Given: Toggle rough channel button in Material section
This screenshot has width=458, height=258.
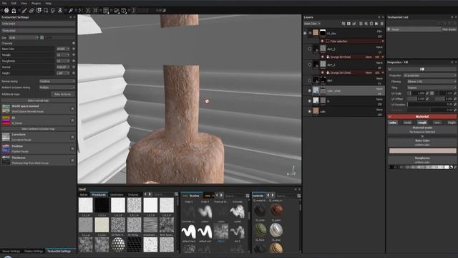Looking at the screenshot, I should point(422,123).
